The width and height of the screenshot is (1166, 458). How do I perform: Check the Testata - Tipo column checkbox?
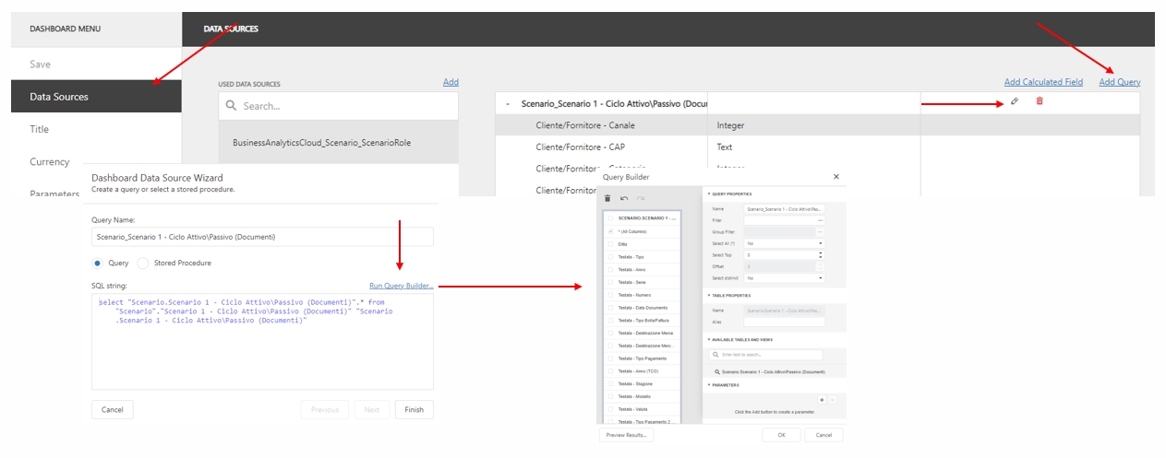(610, 257)
